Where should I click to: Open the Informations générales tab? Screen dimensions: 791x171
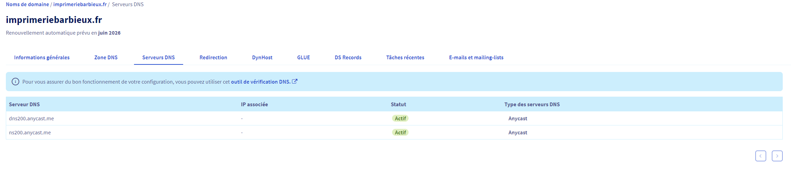click(x=42, y=58)
